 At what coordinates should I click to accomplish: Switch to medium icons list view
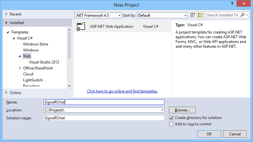point(200,15)
